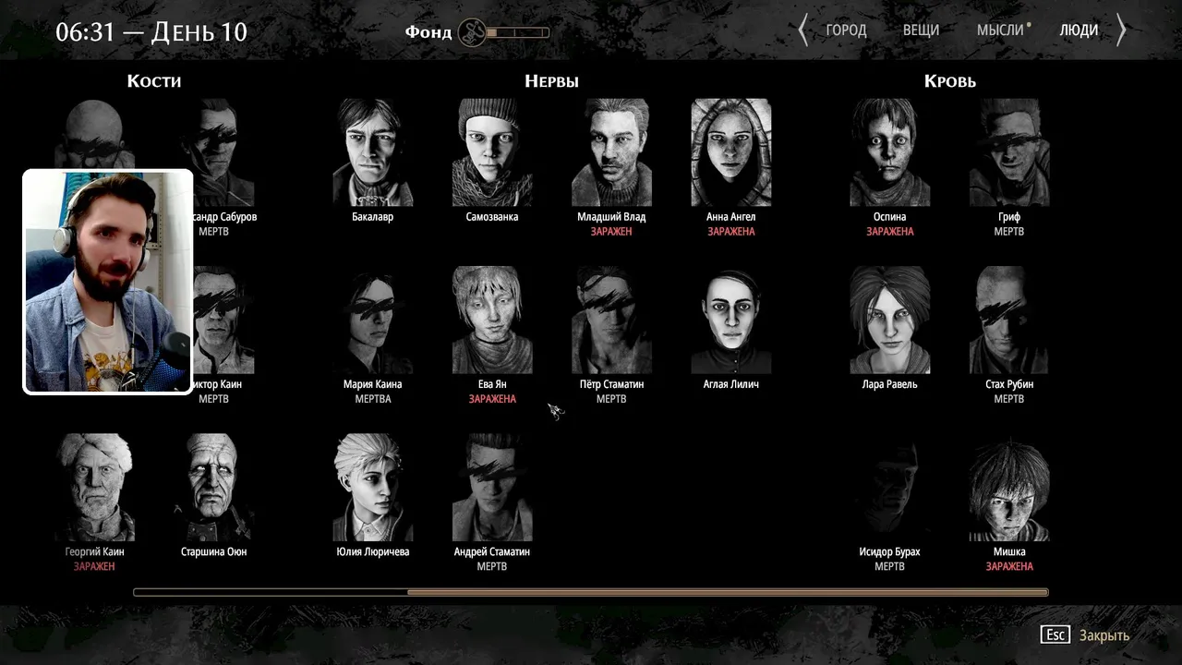Click the Лара Равель name label
Viewport: 1182px width, 665px height.
pyautogui.click(x=890, y=384)
